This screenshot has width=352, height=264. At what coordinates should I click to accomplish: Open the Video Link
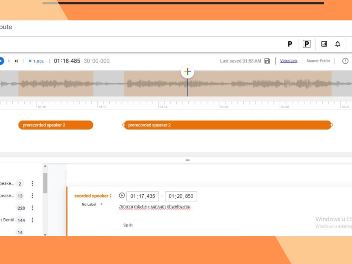coord(289,61)
